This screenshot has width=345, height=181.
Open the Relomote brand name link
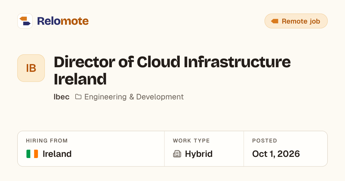pyautogui.click(x=63, y=21)
